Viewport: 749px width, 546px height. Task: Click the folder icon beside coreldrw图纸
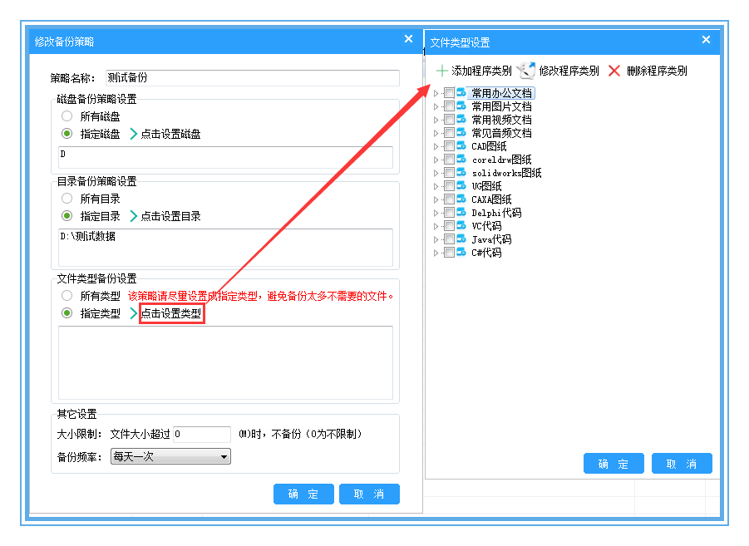click(461, 160)
